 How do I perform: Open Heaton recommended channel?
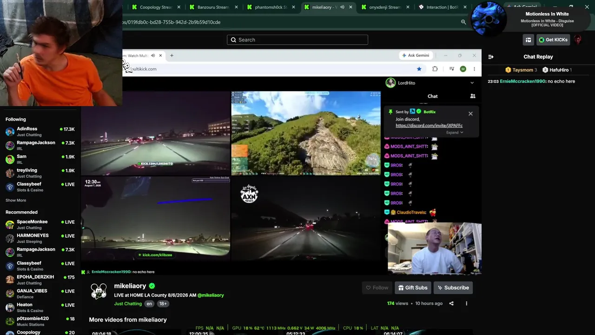(40, 307)
